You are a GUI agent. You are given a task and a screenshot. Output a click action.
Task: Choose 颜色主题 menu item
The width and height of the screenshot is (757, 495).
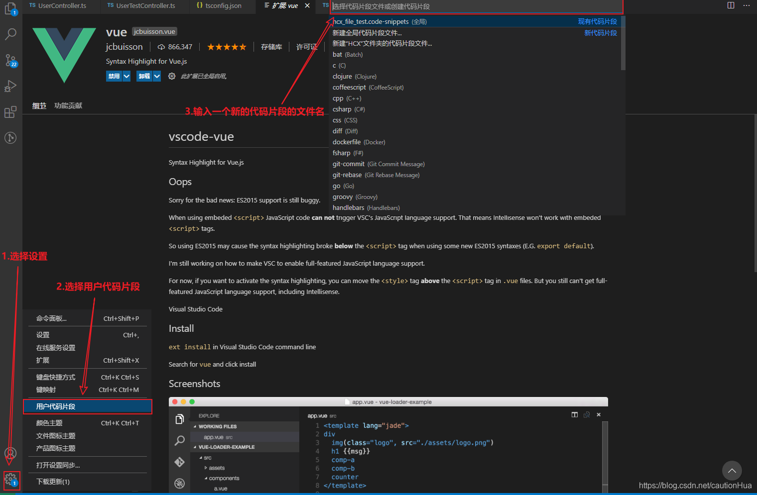tap(88, 423)
